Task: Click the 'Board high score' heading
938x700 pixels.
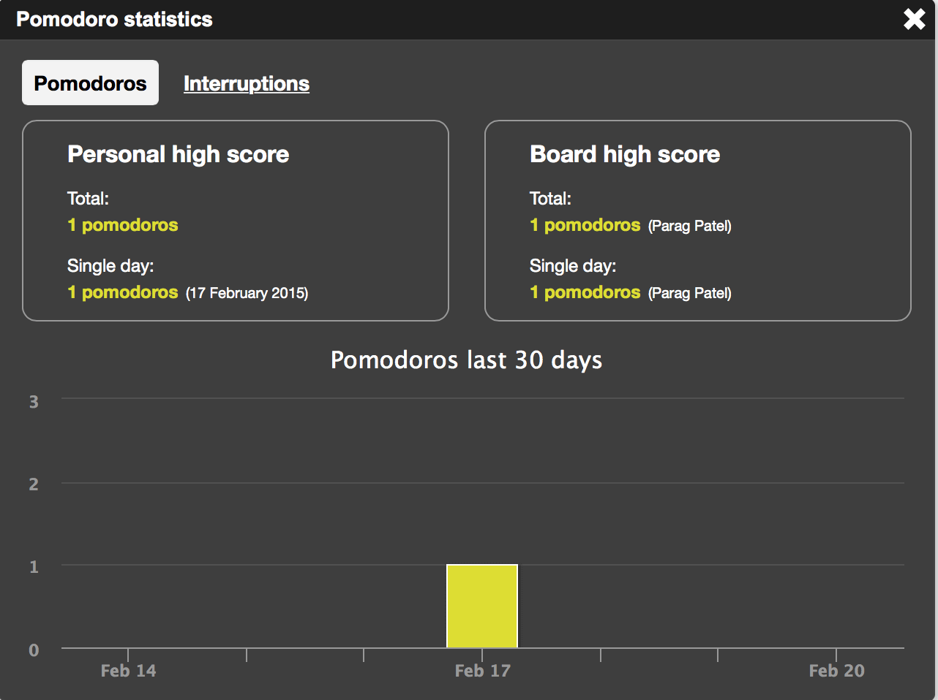Action: pyautogui.click(x=625, y=154)
